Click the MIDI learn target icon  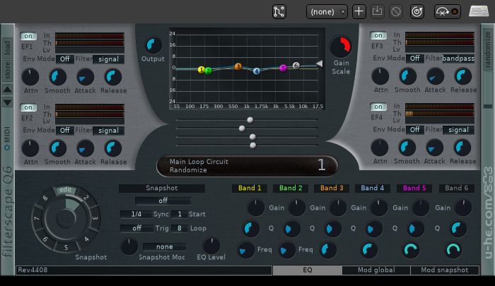[417, 11]
